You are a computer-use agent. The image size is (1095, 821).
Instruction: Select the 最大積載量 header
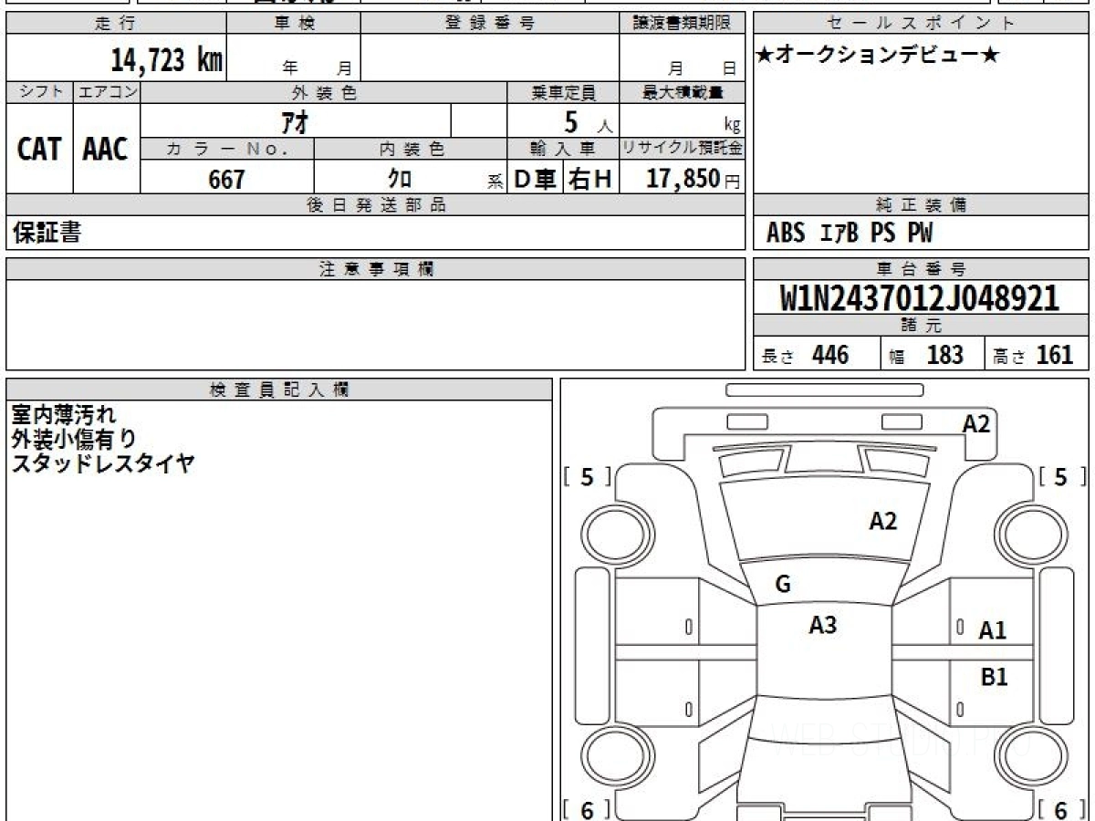click(682, 92)
